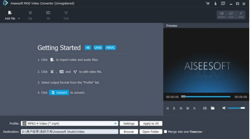Screen dimensions: 250x139
Task: Click the UHD badge
Action: (x=98, y=48)
